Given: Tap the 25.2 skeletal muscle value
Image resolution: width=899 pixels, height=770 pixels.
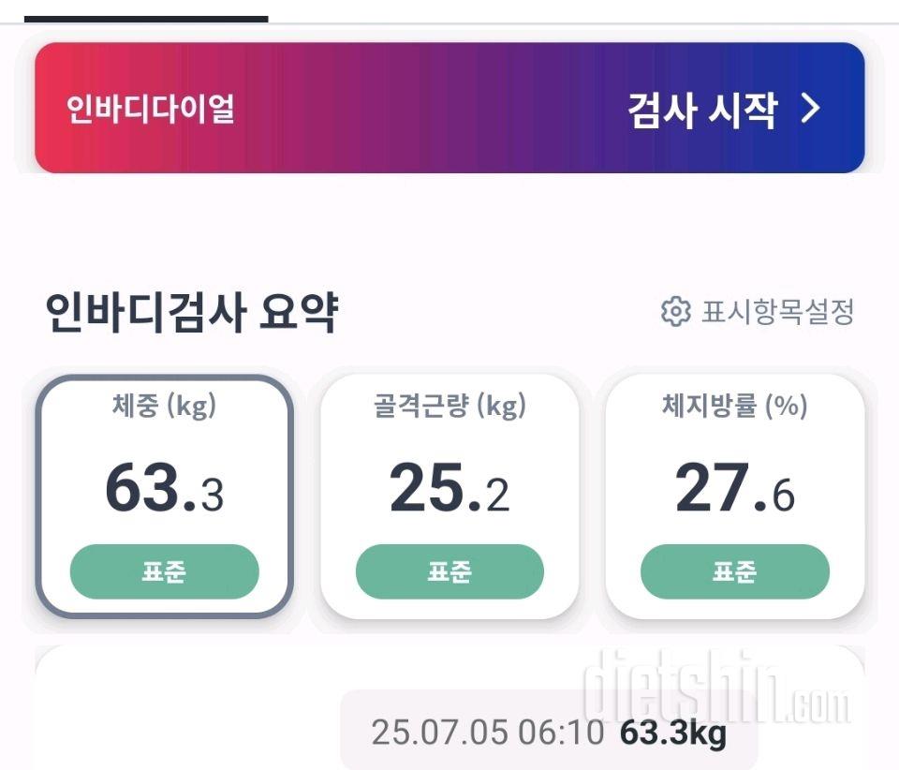Looking at the screenshot, I should (x=449, y=487).
